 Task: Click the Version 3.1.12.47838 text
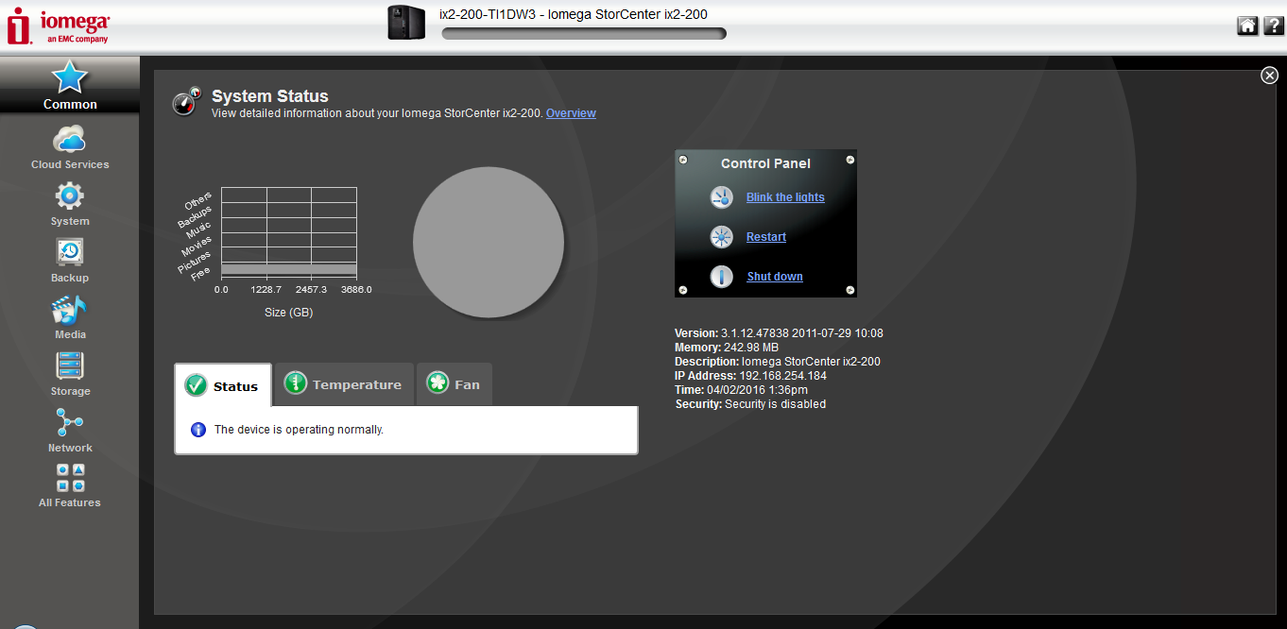tap(779, 333)
